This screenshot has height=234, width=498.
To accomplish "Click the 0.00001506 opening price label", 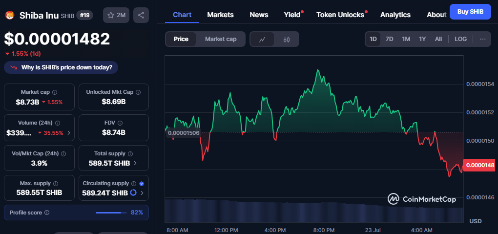I will (x=183, y=133).
